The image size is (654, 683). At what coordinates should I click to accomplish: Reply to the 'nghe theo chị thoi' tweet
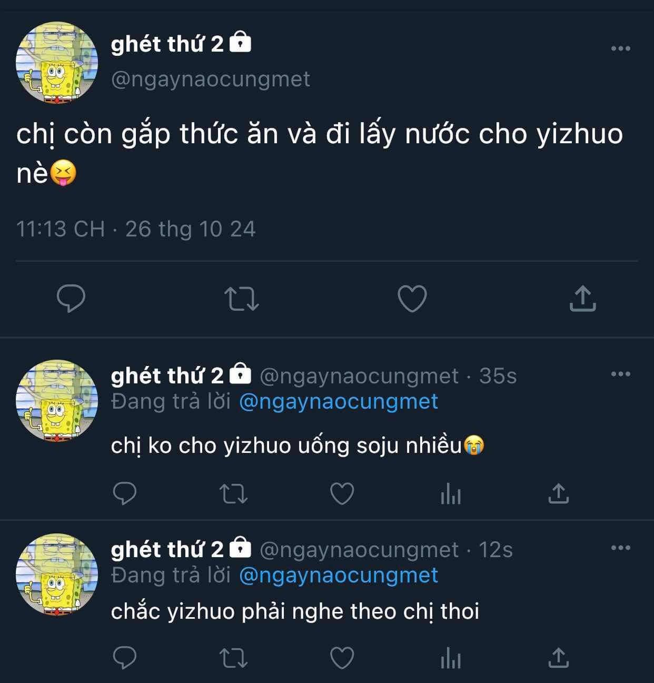pyautogui.click(x=125, y=658)
